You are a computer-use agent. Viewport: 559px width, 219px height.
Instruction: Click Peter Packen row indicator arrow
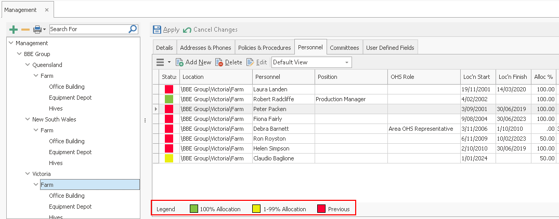156,109
